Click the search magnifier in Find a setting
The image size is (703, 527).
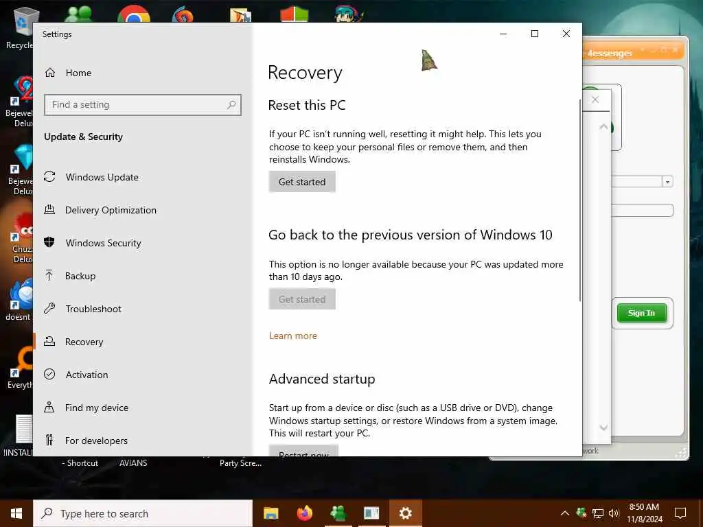[x=231, y=105]
